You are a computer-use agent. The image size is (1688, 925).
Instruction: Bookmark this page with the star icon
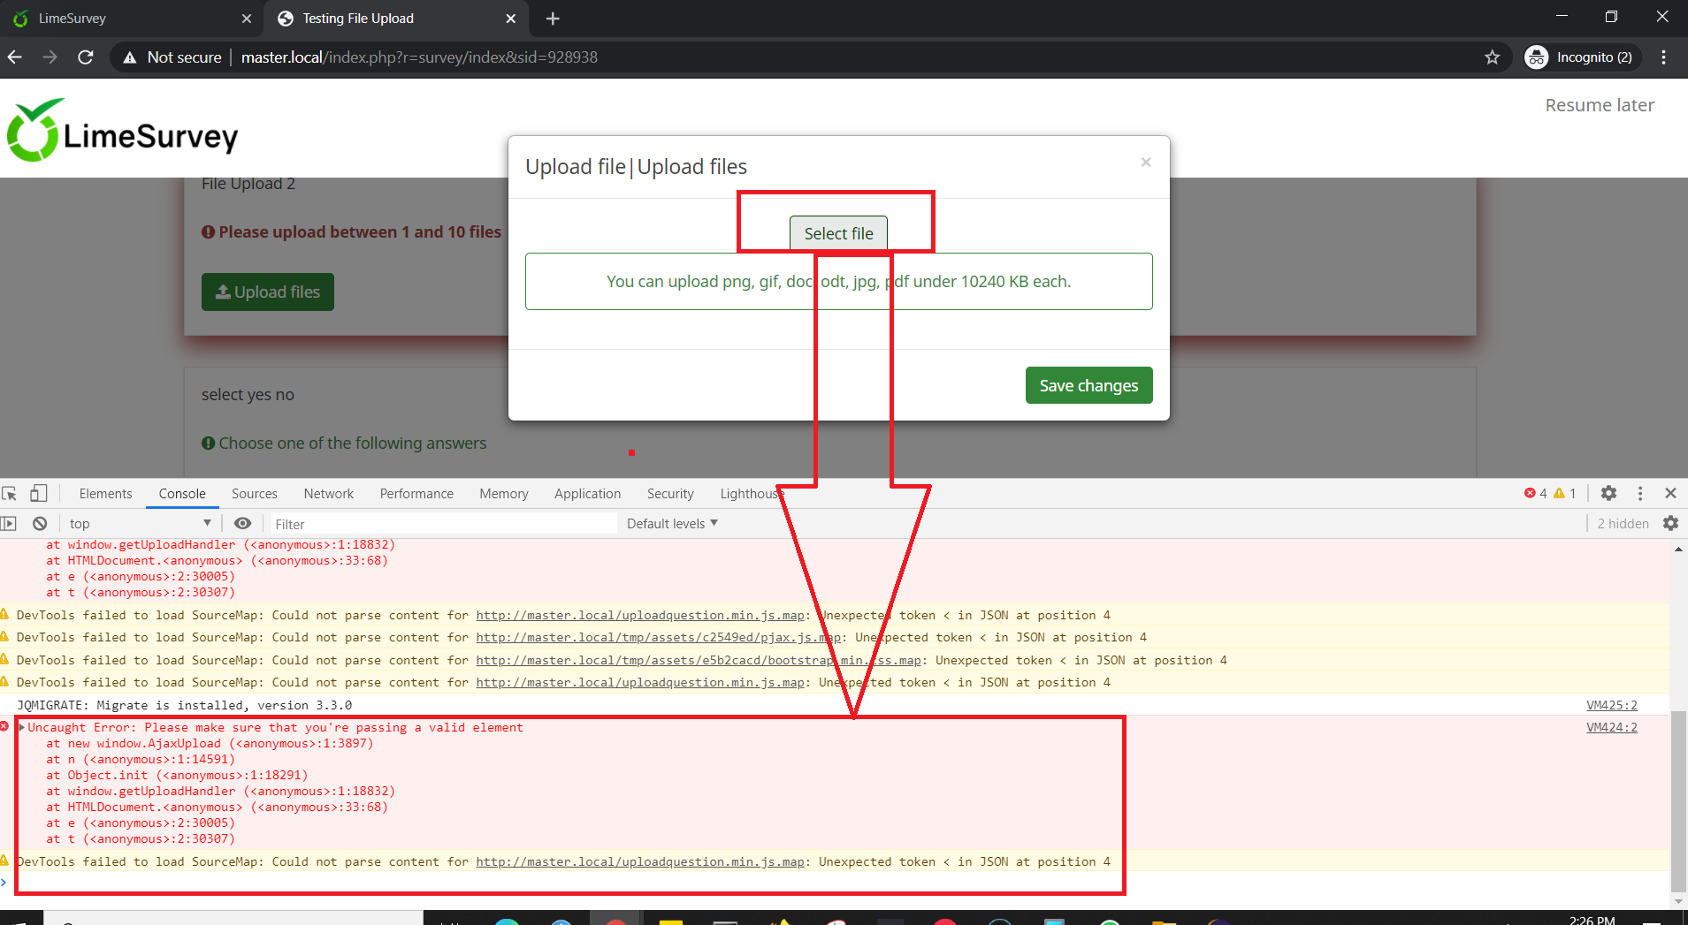(x=1493, y=57)
